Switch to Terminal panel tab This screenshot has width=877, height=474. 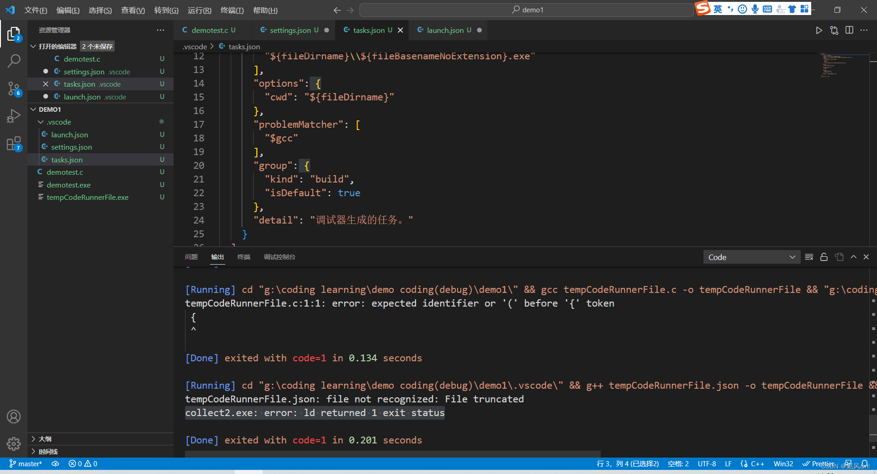[244, 257]
